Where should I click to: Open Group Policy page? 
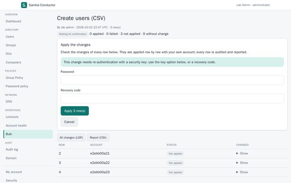15,78
